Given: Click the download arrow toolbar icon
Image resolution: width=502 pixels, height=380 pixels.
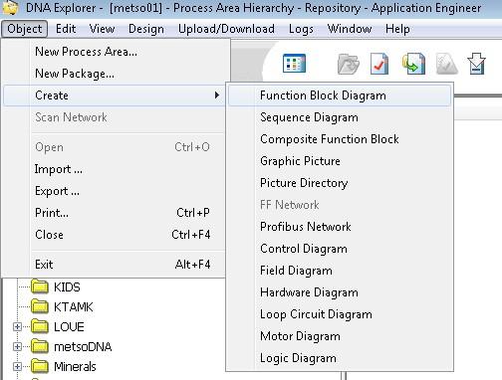Looking at the screenshot, I should [476, 64].
